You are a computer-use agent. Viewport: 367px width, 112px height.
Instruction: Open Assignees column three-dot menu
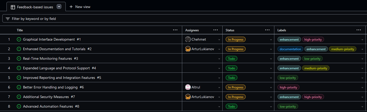[216, 30]
